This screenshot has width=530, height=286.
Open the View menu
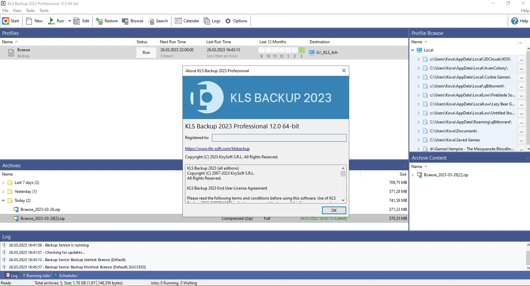pyautogui.click(x=17, y=11)
